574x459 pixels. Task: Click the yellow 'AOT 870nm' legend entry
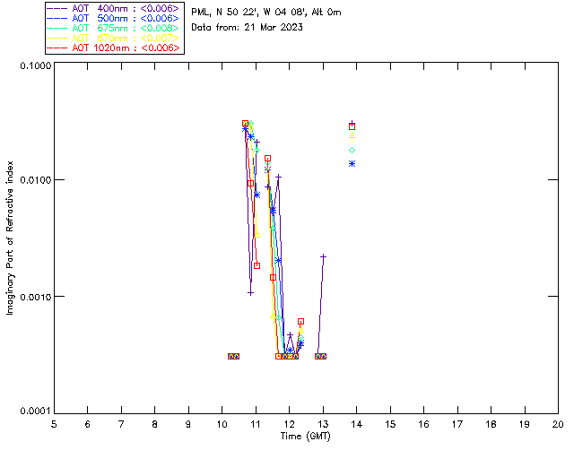pos(113,38)
